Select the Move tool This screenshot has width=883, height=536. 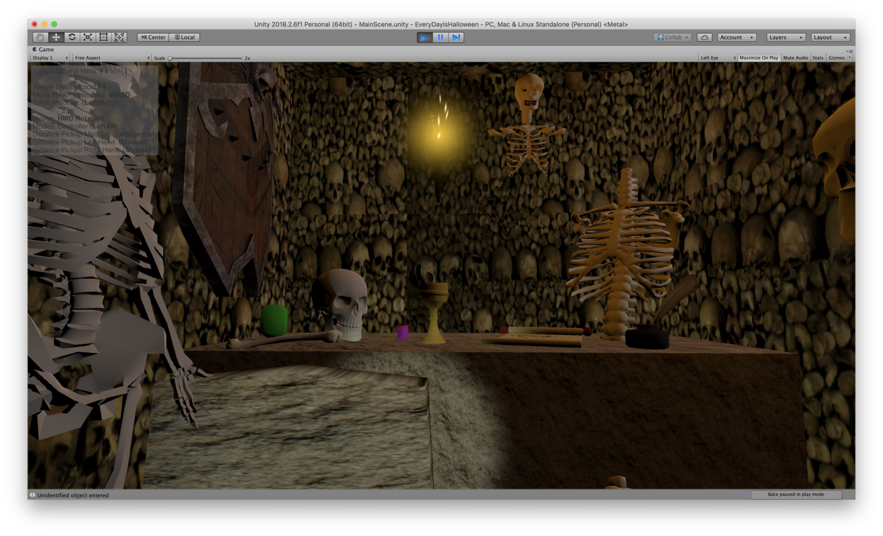56,37
